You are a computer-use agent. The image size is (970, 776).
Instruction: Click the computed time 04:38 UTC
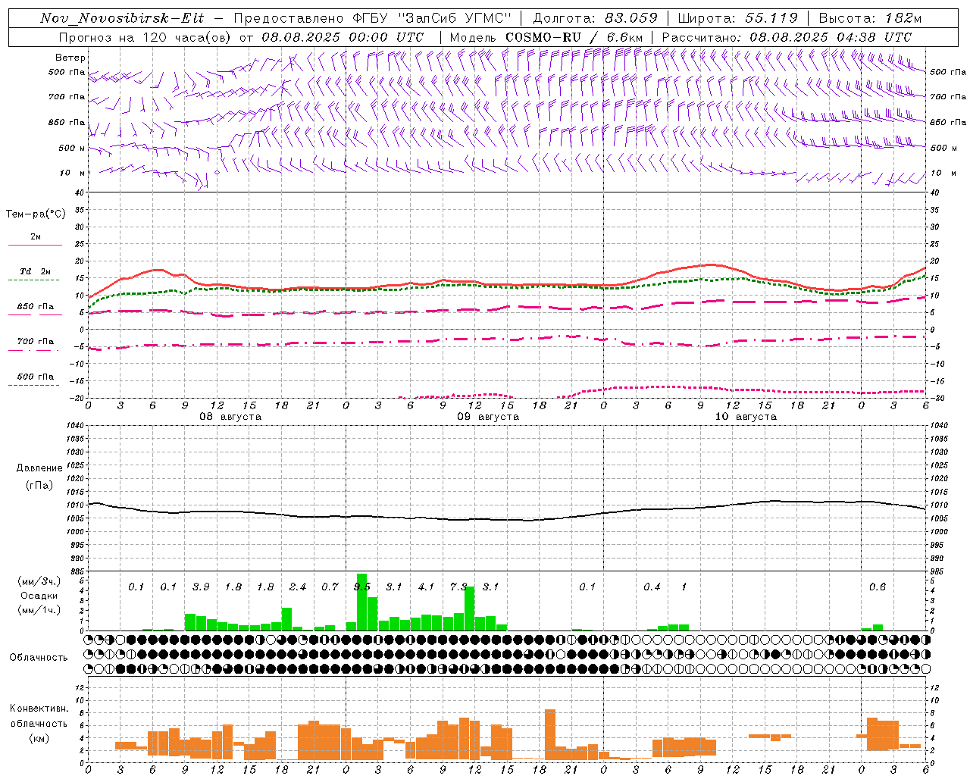pos(873,37)
